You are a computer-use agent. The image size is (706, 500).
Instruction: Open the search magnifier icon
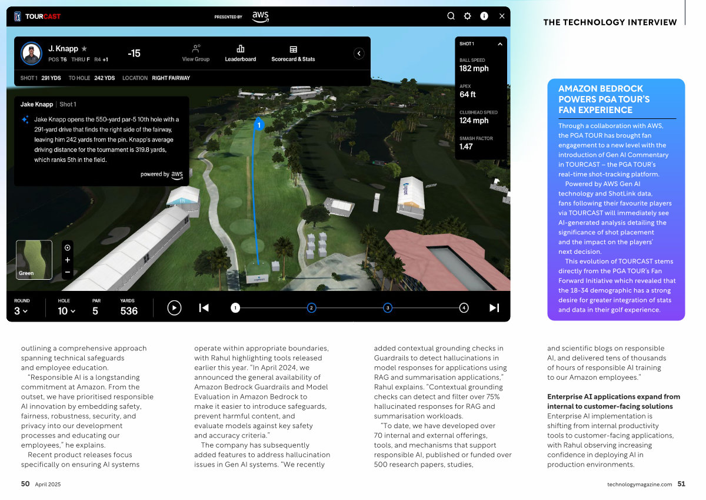[451, 16]
